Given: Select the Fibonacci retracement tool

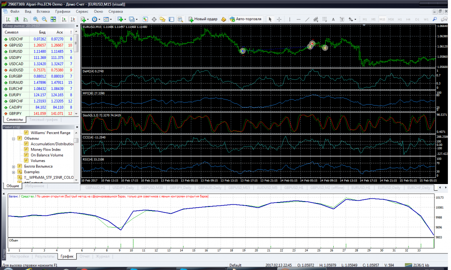Looking at the screenshot, I should pyautogui.click(x=324, y=19).
